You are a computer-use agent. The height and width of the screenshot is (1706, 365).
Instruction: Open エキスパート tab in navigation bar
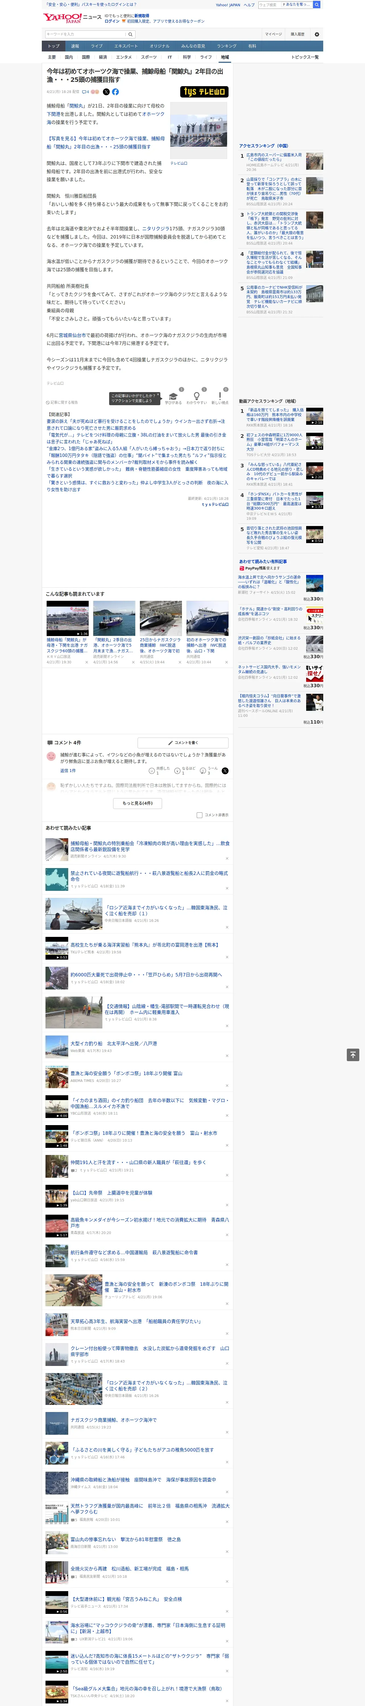[126, 46]
